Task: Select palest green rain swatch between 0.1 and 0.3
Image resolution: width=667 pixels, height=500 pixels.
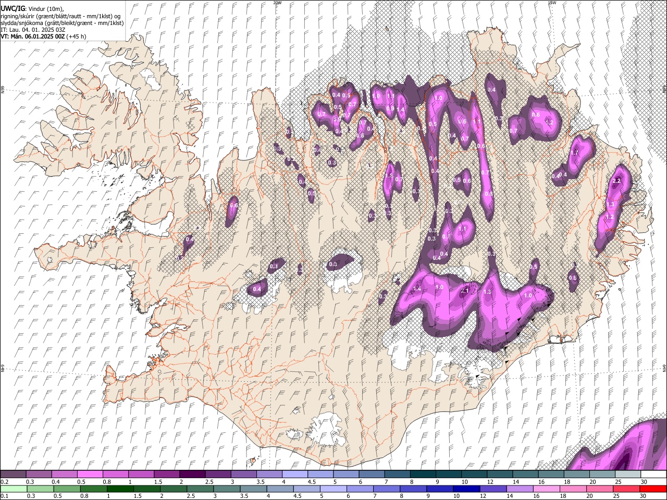Action: [x=15, y=489]
